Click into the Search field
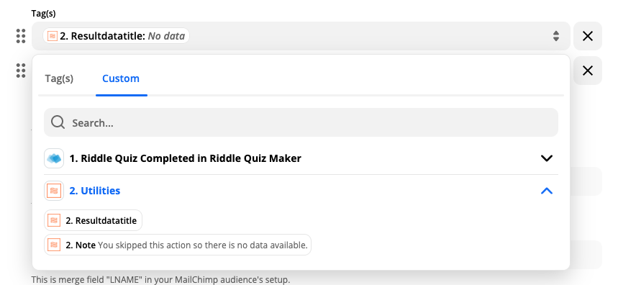636x285 pixels. click(301, 122)
